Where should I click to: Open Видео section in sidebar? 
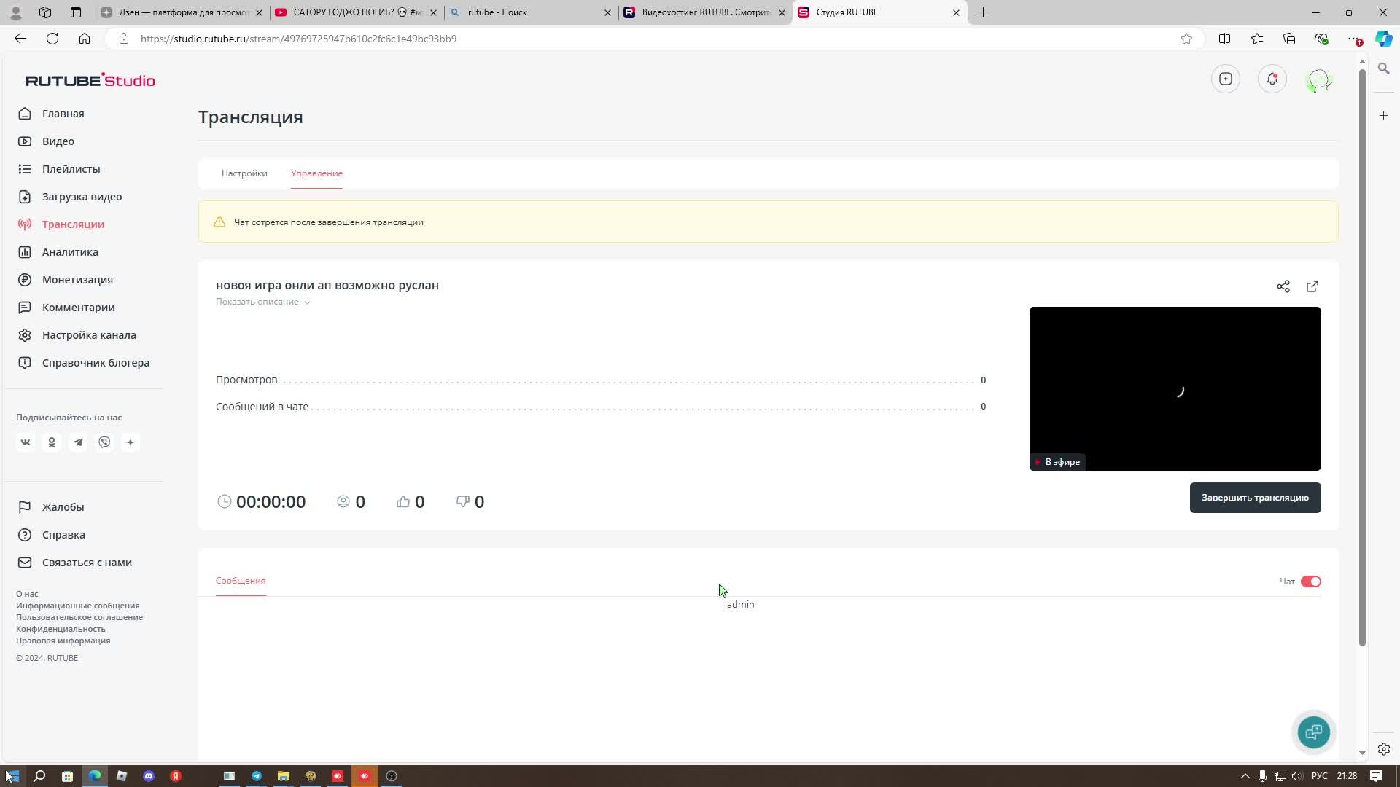[58, 141]
